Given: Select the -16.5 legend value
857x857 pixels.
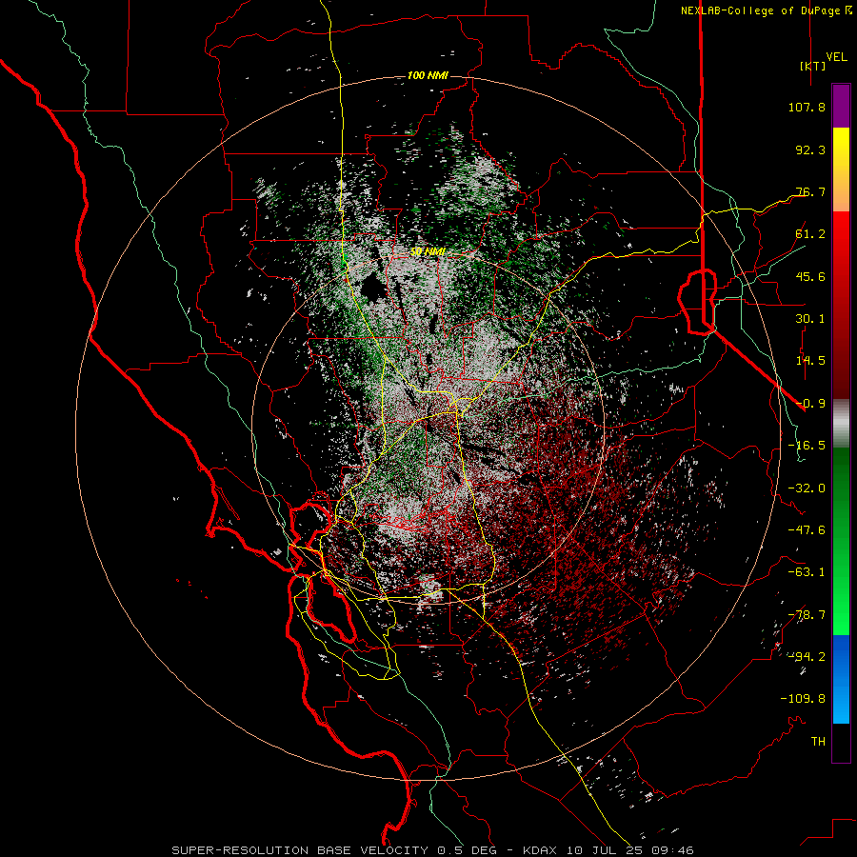Looking at the screenshot, I should [x=807, y=446].
